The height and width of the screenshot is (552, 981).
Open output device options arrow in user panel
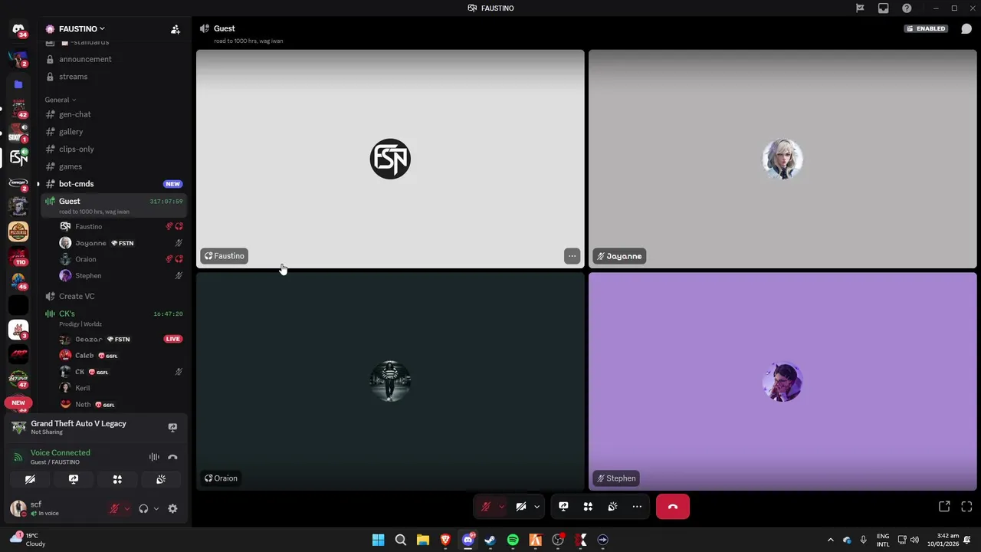click(156, 508)
